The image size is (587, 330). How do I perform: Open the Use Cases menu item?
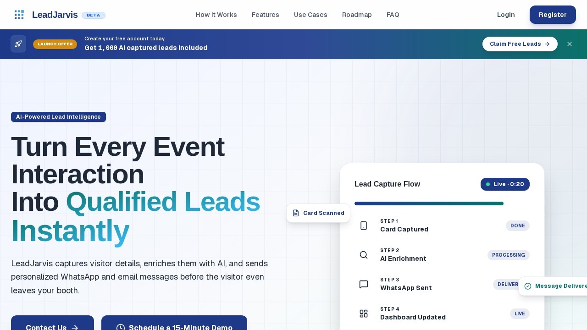click(x=310, y=15)
